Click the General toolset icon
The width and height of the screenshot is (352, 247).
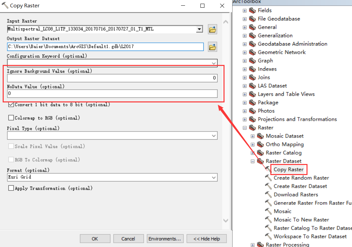[x=253, y=27]
